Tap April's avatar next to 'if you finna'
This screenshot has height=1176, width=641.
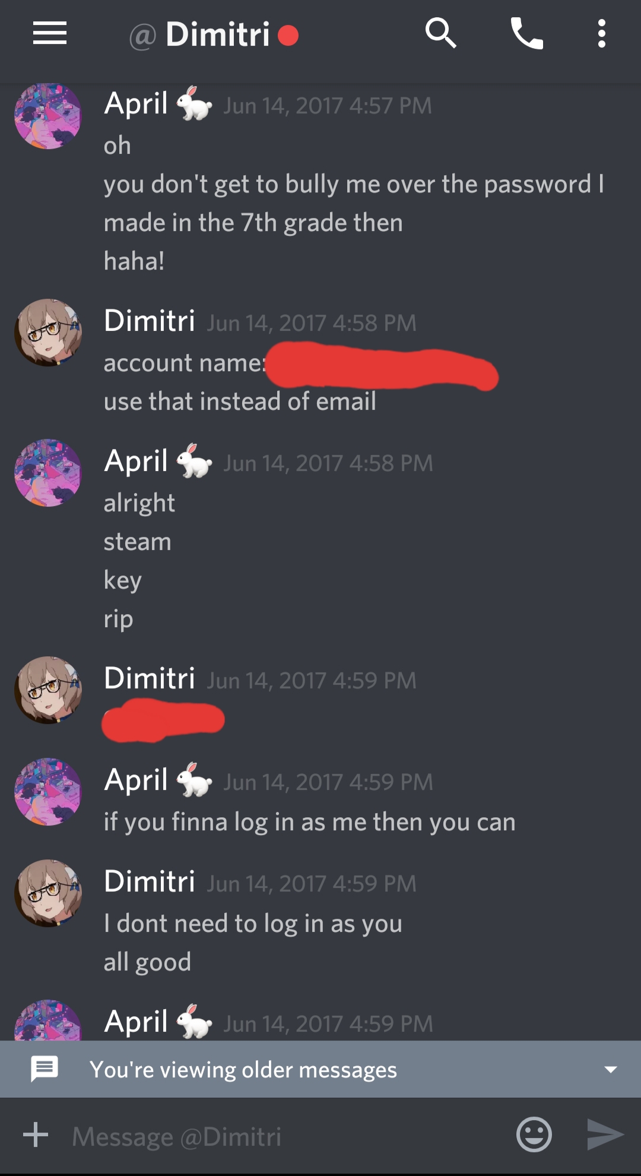[x=48, y=792]
